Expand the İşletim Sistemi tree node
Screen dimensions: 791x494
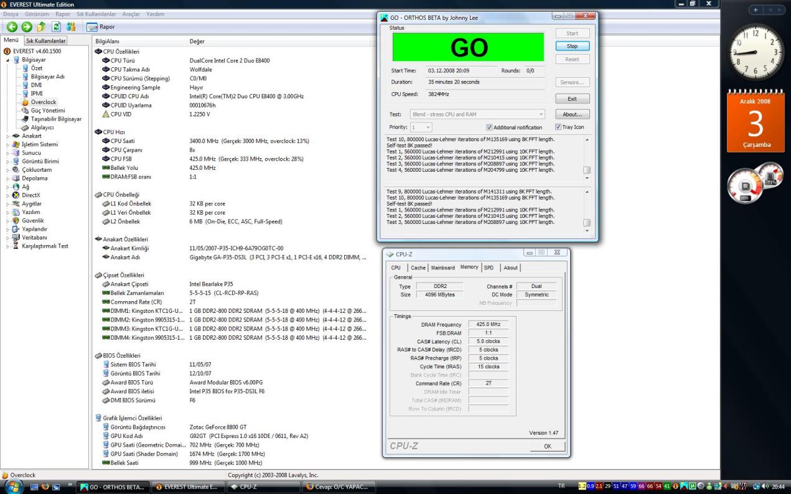point(7,144)
